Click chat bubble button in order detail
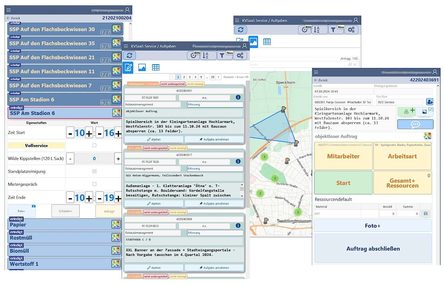 pyautogui.click(x=415, y=124)
